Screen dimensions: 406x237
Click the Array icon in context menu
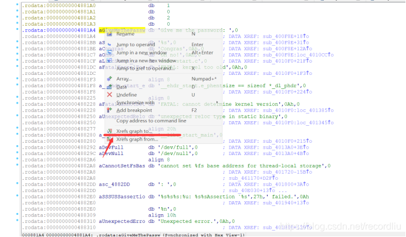(109, 79)
